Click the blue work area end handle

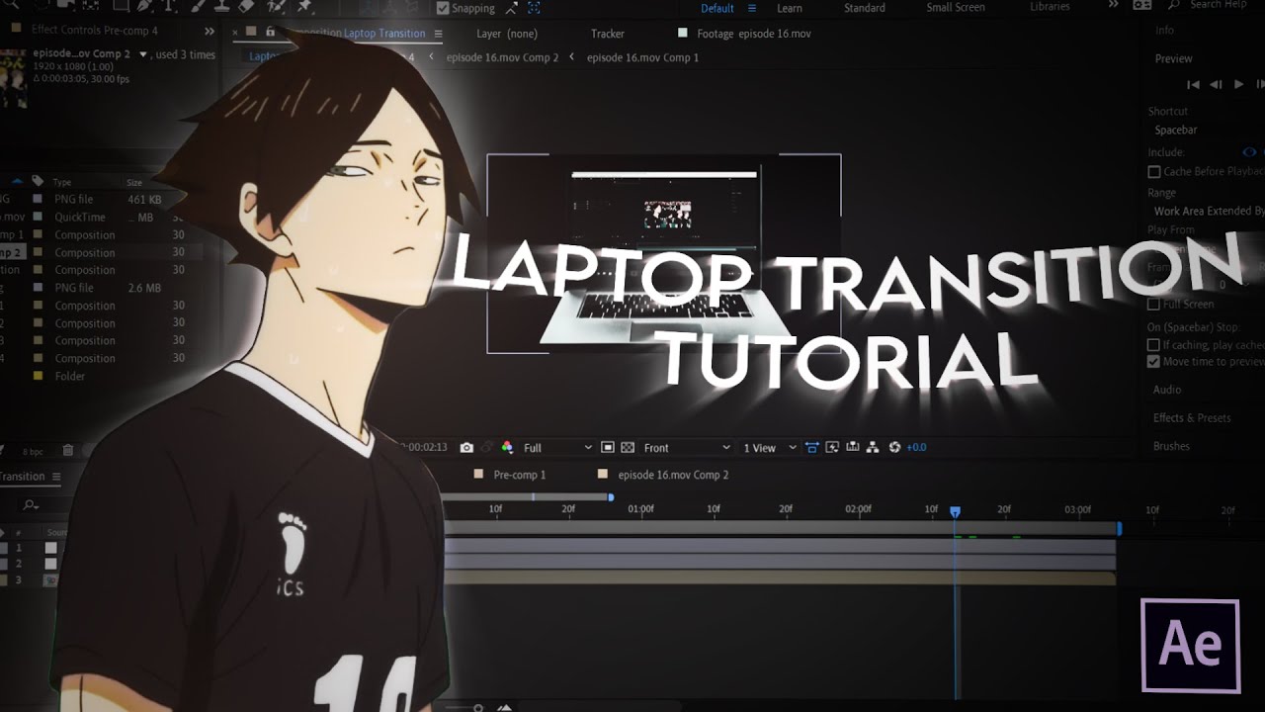(x=1119, y=529)
